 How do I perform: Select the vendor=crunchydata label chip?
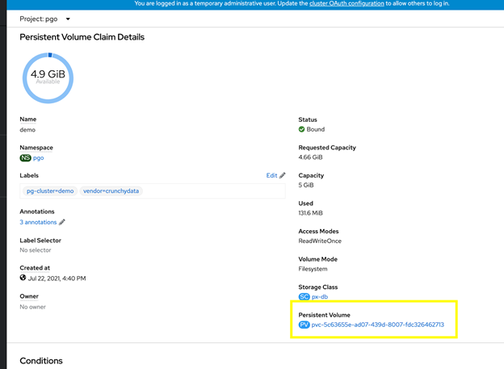pyautogui.click(x=111, y=191)
